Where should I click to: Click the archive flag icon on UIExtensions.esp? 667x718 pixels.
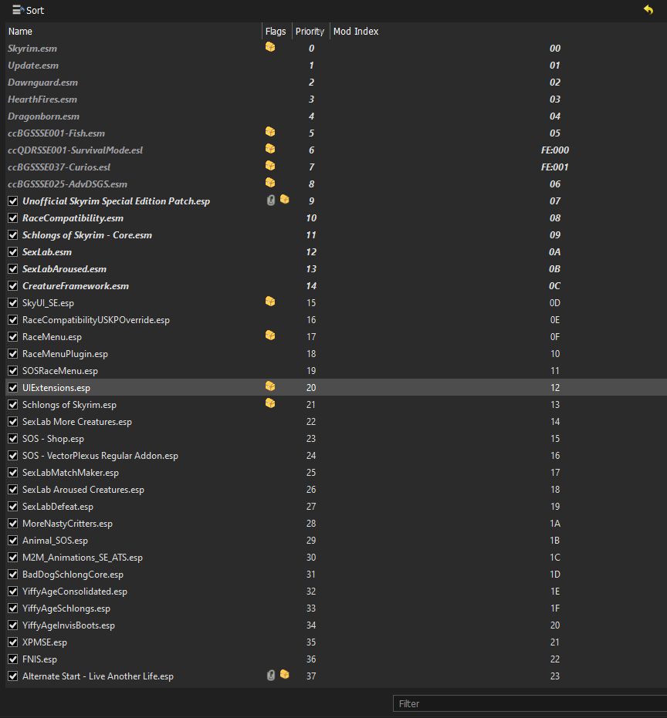click(270, 386)
